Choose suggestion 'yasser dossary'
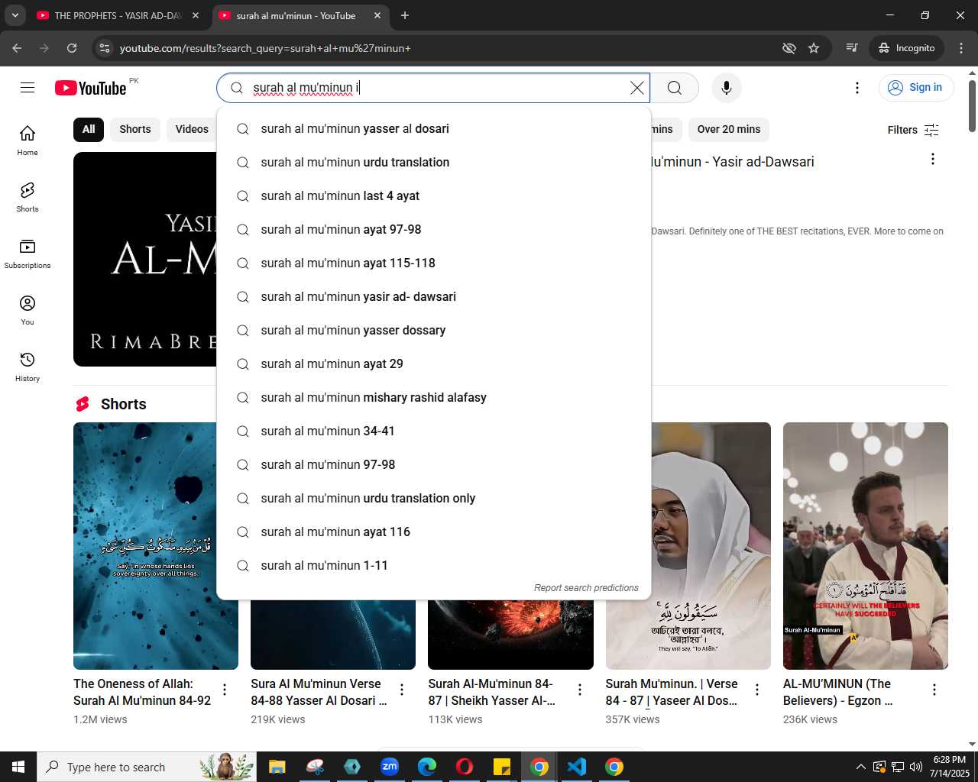Screen dimensions: 978x782 434,331
